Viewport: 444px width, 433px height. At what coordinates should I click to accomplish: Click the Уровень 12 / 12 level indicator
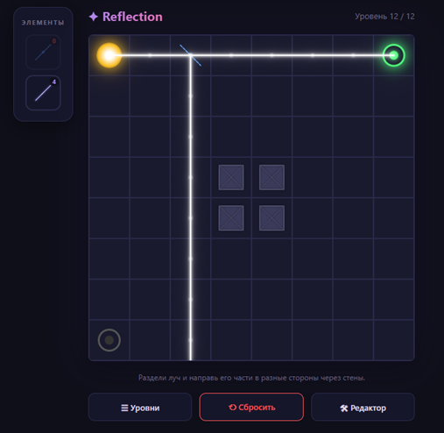pyautogui.click(x=384, y=17)
